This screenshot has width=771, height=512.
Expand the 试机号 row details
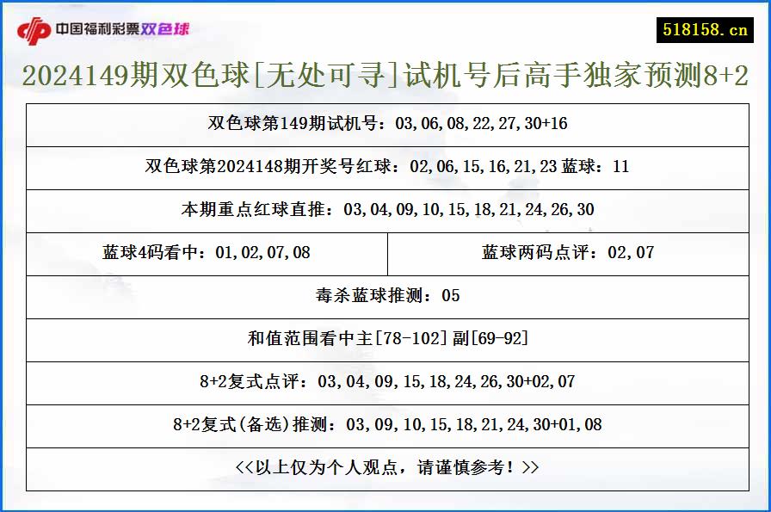(385, 124)
